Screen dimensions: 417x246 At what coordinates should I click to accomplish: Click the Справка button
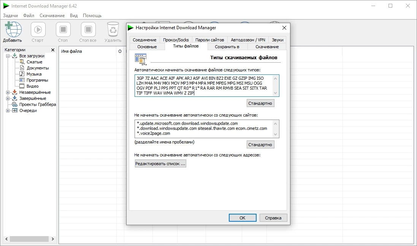pyautogui.click(x=273, y=218)
